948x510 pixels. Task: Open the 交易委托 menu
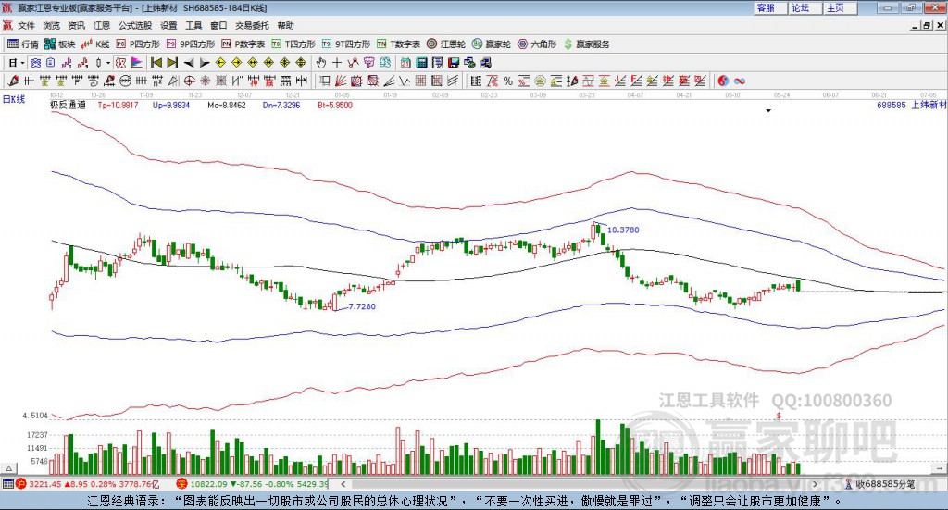tap(252, 25)
